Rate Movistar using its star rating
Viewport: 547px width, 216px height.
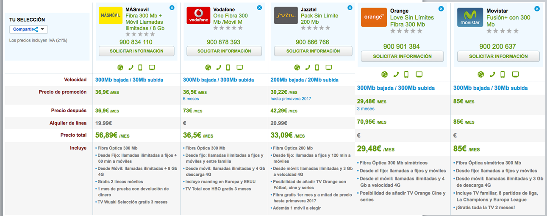[x=502, y=31]
